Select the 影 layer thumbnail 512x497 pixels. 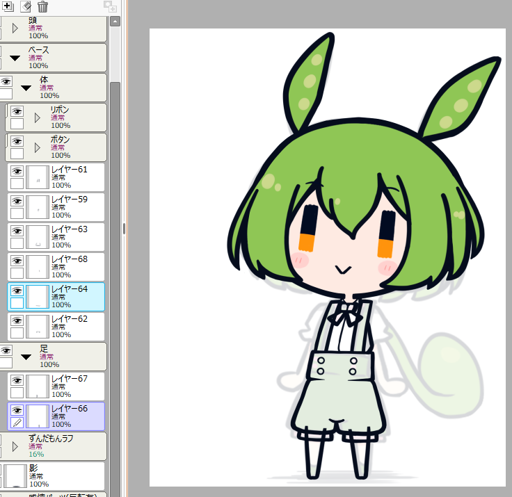click(15, 476)
